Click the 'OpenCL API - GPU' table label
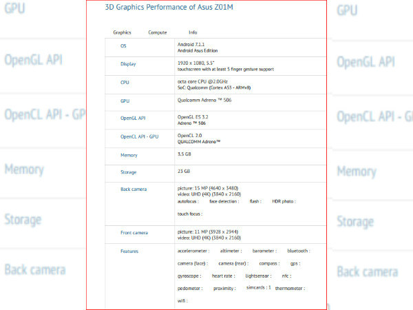413x310 pixels. [x=139, y=136]
